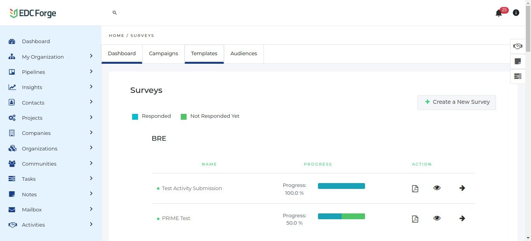Click the EDC Forge logo
This screenshot has height=241, width=531.
coord(33,13)
